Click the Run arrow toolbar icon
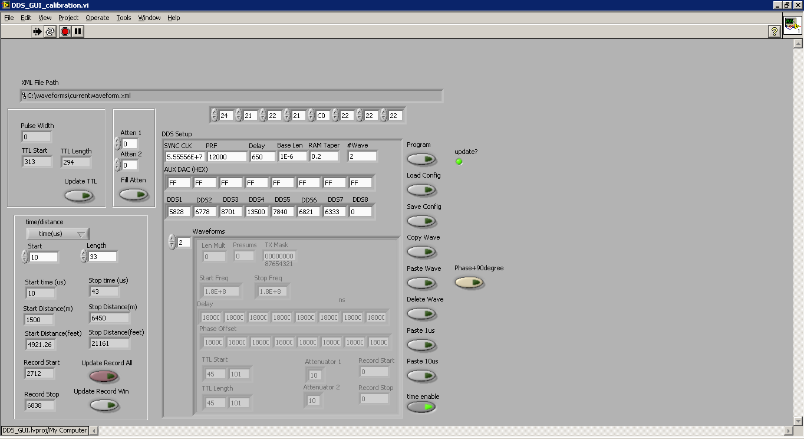Screen dimensions: 804x439 point(37,32)
